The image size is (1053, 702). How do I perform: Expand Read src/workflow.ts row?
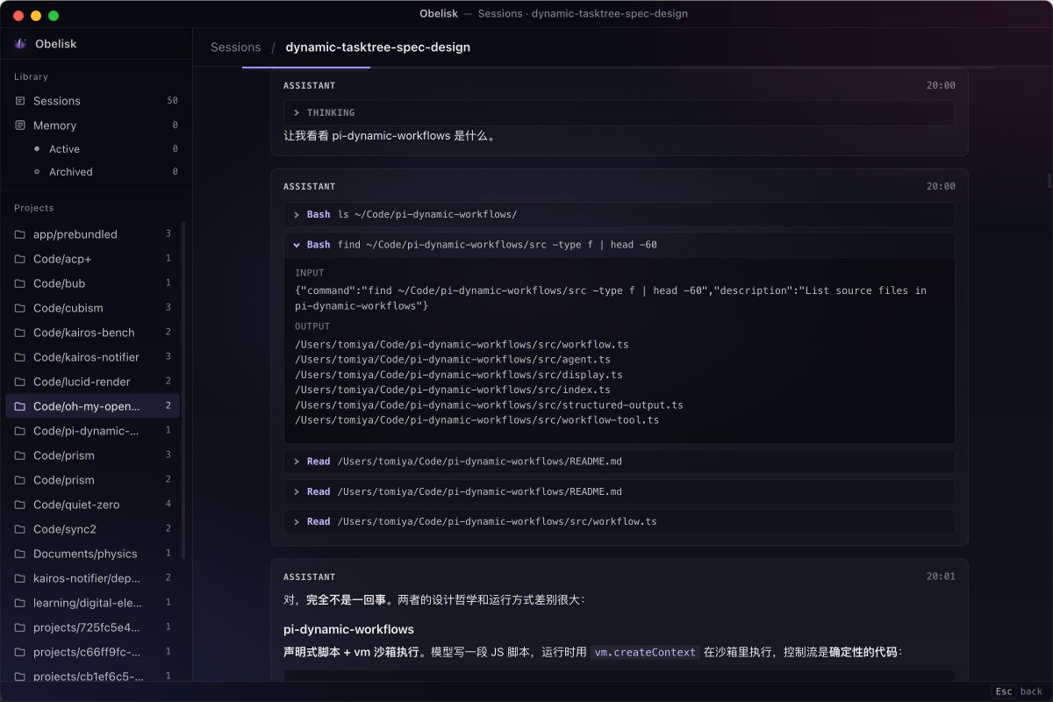(619, 521)
